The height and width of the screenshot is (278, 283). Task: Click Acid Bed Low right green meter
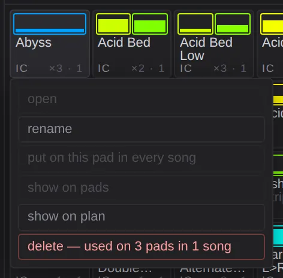pos(233,24)
